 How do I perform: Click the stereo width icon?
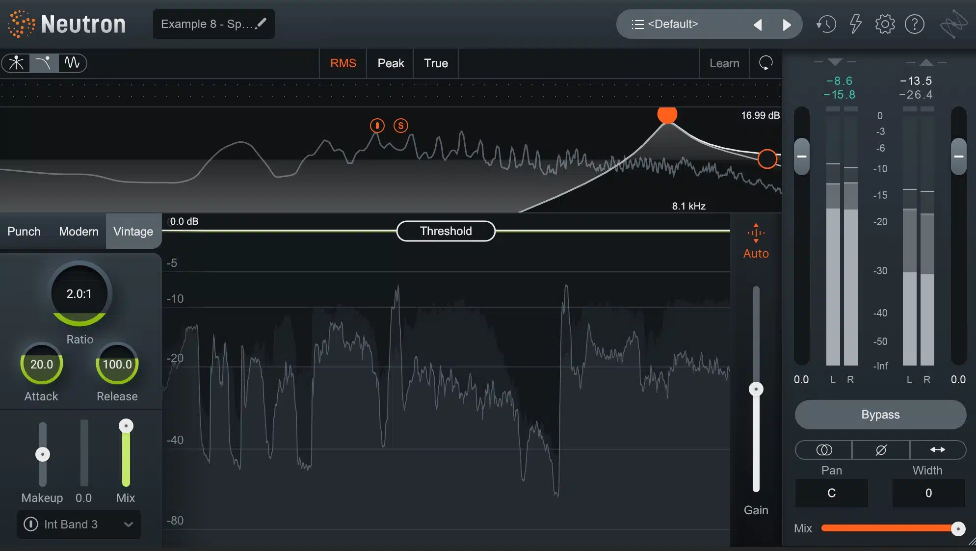(x=936, y=449)
